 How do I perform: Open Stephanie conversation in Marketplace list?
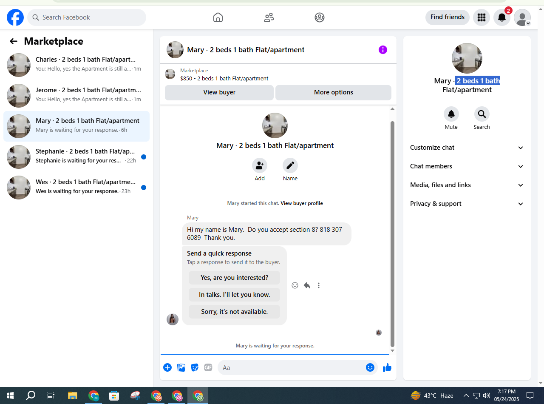coord(76,157)
